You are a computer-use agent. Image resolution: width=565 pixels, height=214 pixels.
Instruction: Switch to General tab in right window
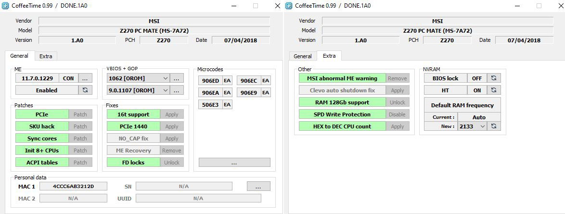point(303,56)
